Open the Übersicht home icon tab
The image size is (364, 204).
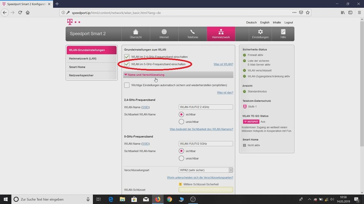pyautogui.click(x=136, y=34)
